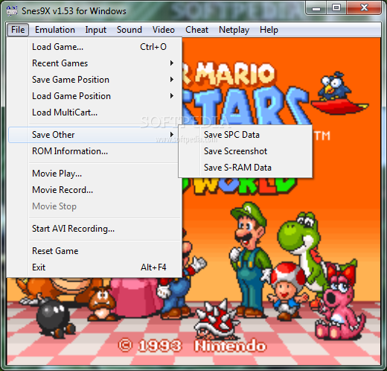
Task: Select Save Screenshot in submenu
Action: pyautogui.click(x=245, y=151)
